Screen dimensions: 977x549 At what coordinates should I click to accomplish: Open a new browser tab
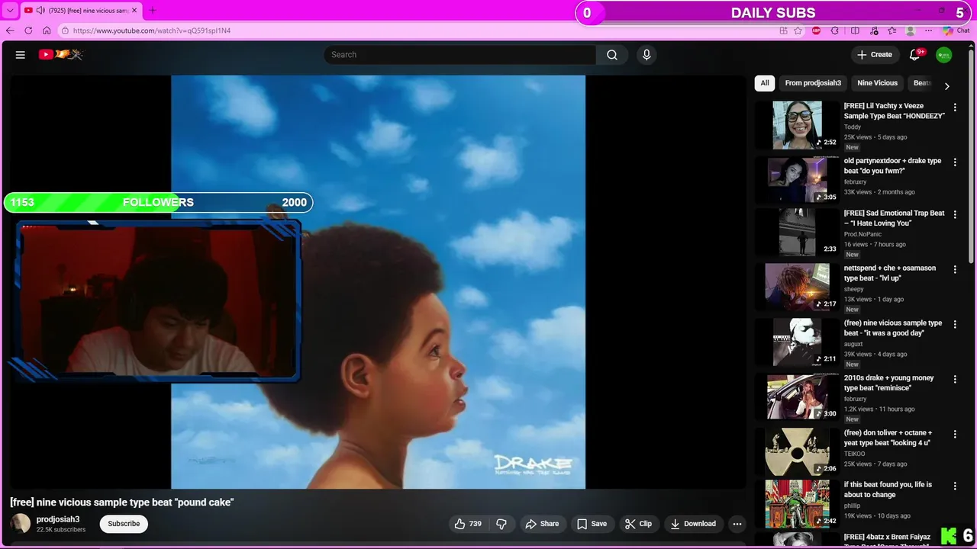[x=152, y=10]
